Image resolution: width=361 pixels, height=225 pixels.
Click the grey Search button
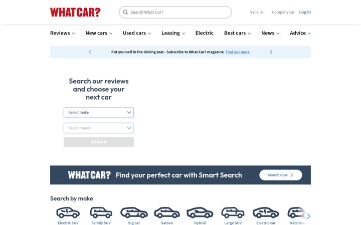click(x=99, y=142)
